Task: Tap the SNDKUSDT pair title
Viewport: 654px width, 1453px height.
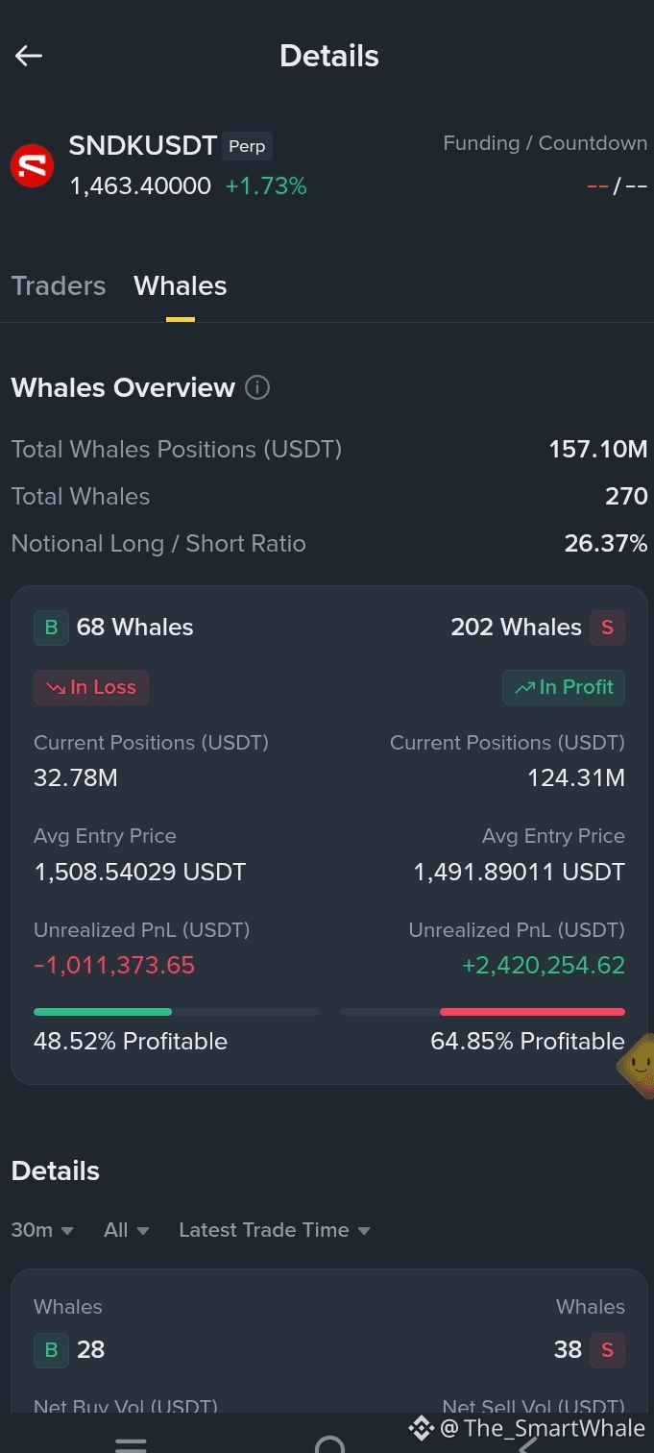Action: click(x=143, y=146)
